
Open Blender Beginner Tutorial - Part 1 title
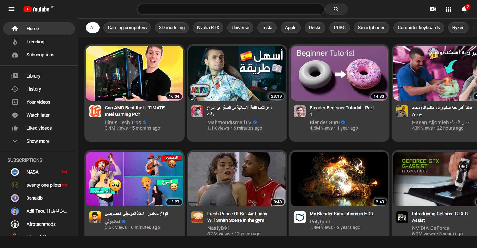pos(342,111)
